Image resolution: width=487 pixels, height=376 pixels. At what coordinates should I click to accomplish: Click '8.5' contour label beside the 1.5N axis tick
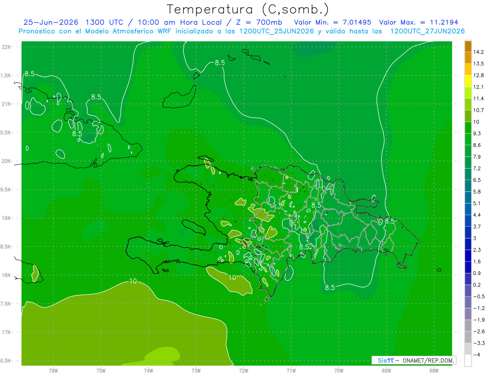pos(30,74)
